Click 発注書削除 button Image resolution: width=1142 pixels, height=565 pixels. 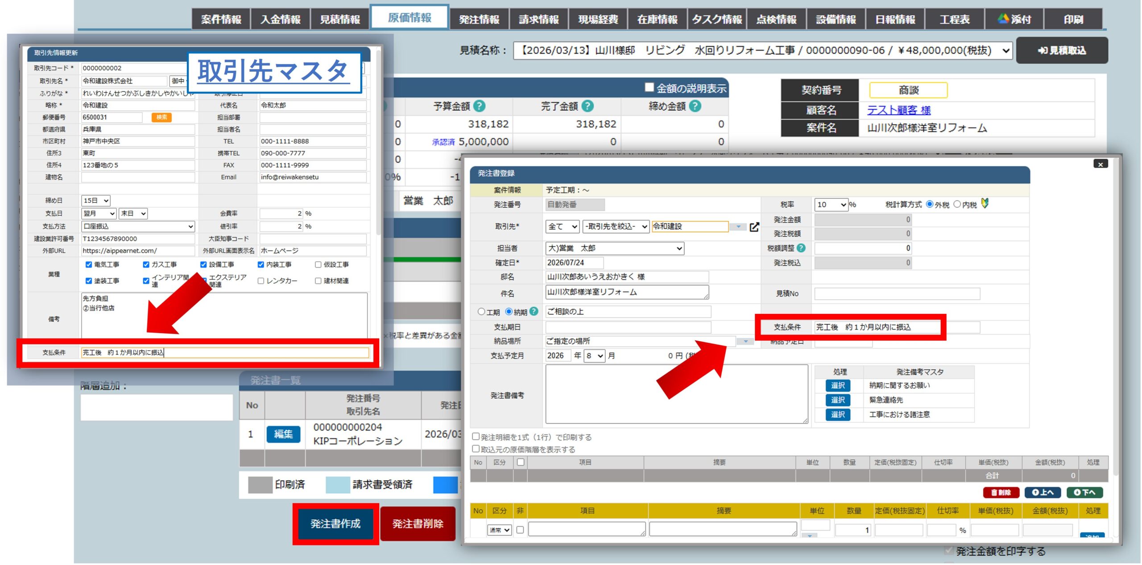(418, 524)
